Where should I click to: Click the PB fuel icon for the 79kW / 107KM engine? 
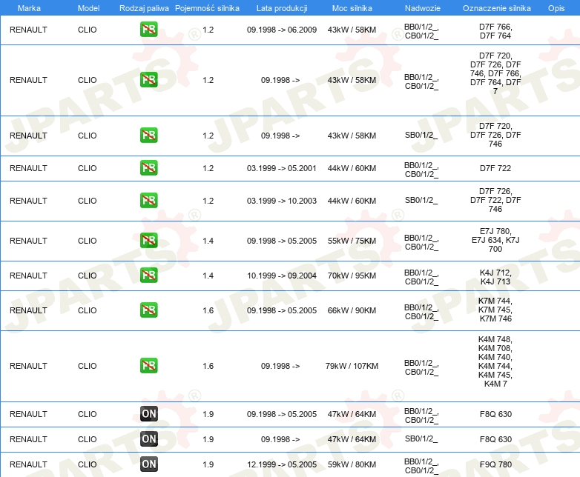pyautogui.click(x=148, y=366)
